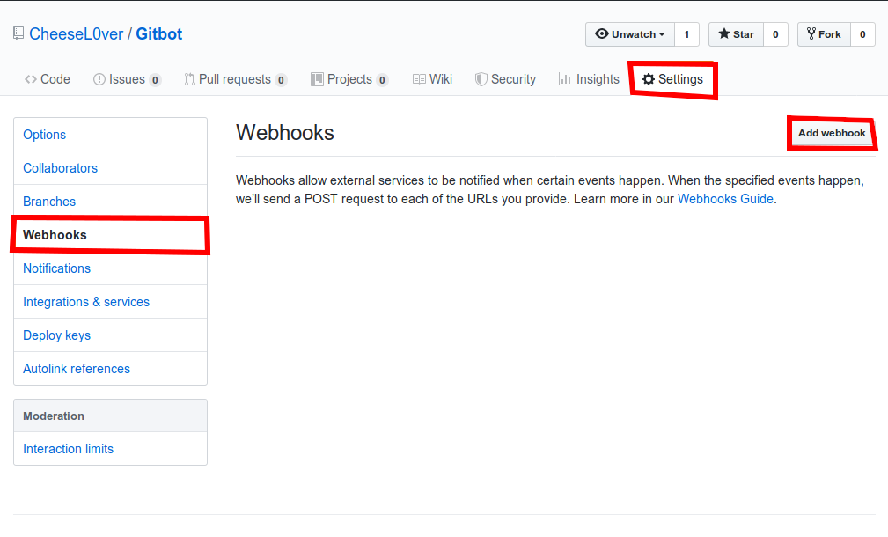Image resolution: width=888 pixels, height=537 pixels.
Task: Click the Webhooks page heading
Action: tap(285, 133)
